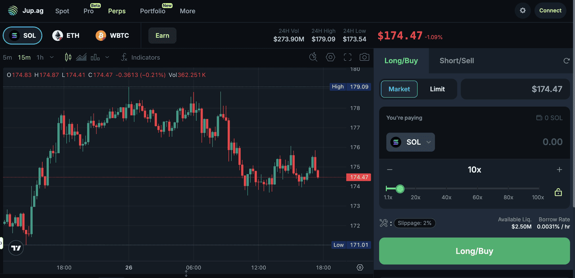This screenshot has height=278, width=575.
Task: Toggle the leverage lock icon
Action: (x=558, y=192)
